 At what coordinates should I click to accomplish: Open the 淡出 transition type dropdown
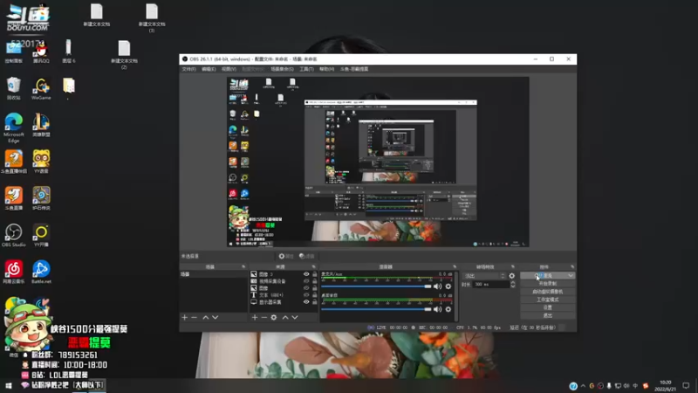(x=484, y=276)
